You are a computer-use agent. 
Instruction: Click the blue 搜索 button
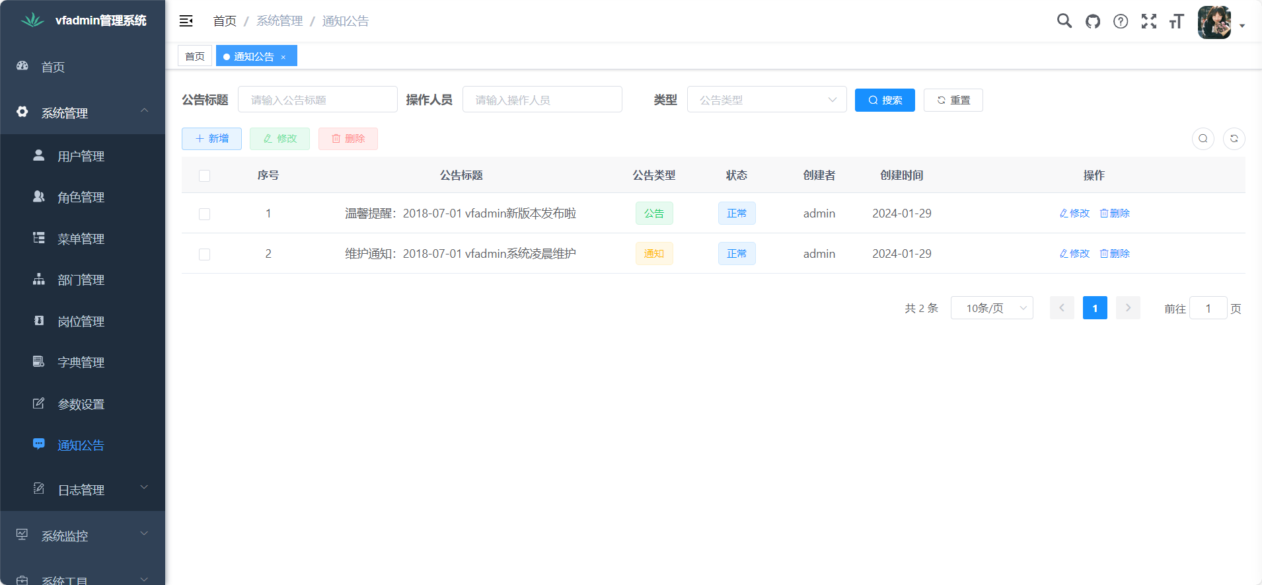pos(885,100)
